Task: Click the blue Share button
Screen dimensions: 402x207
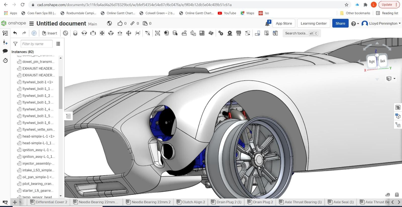Action: pyautogui.click(x=340, y=23)
